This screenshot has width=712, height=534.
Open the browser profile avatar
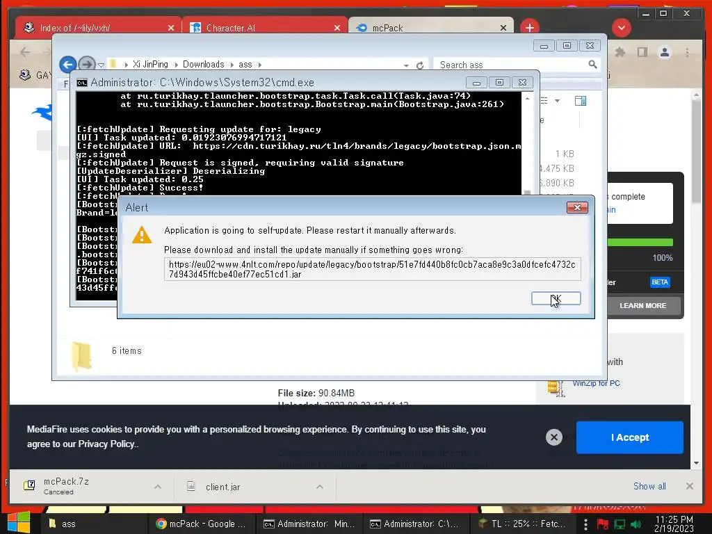(x=664, y=52)
